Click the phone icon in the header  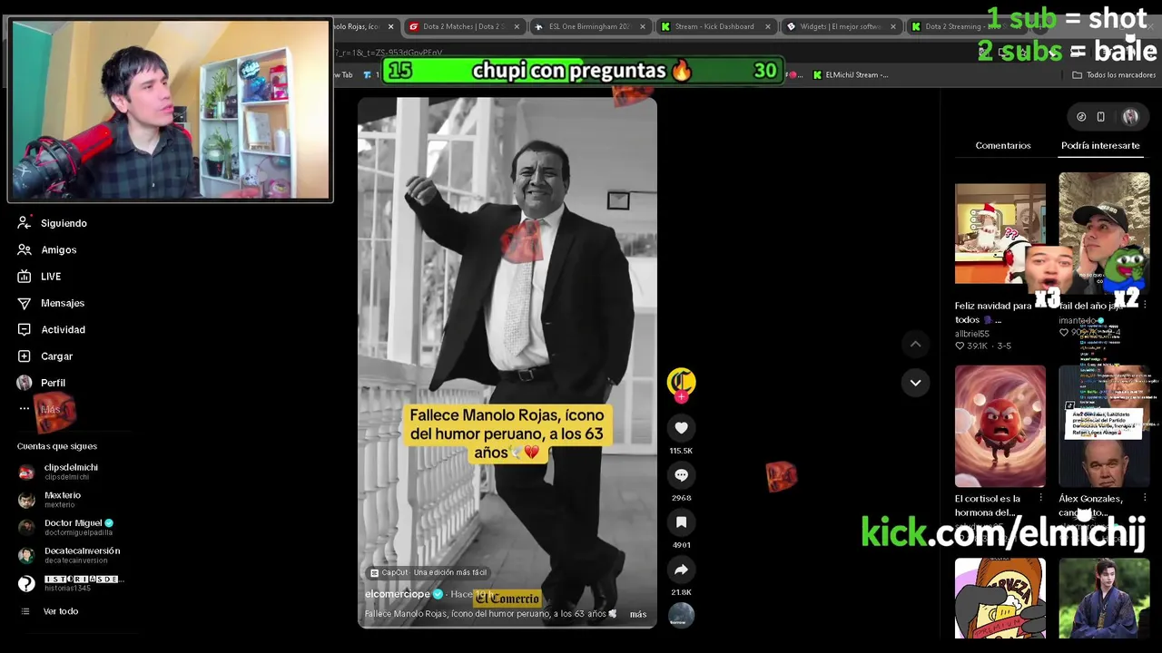[x=1100, y=117]
